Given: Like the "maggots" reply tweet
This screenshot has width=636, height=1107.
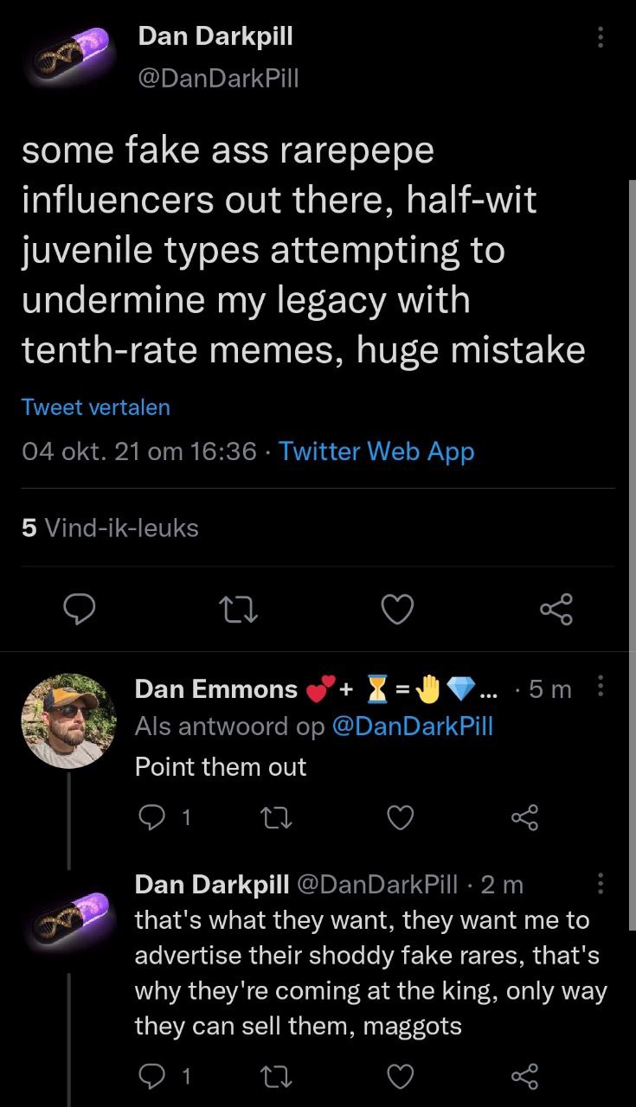Looking at the screenshot, I should tap(400, 1075).
